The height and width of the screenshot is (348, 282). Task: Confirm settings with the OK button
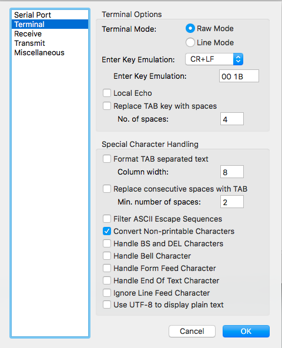pos(246,331)
